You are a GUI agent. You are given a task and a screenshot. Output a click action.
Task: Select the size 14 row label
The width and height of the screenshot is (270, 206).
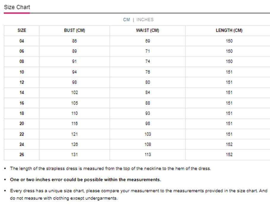tap(22, 93)
